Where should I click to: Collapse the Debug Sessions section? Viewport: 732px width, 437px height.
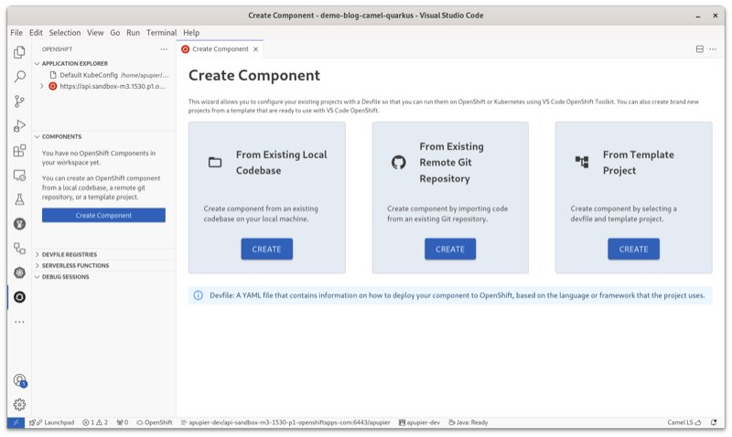[x=37, y=277]
